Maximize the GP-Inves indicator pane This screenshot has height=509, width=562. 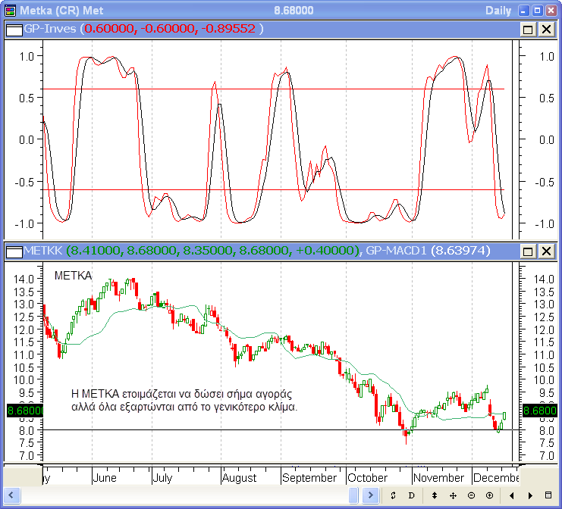pyautogui.click(x=528, y=29)
